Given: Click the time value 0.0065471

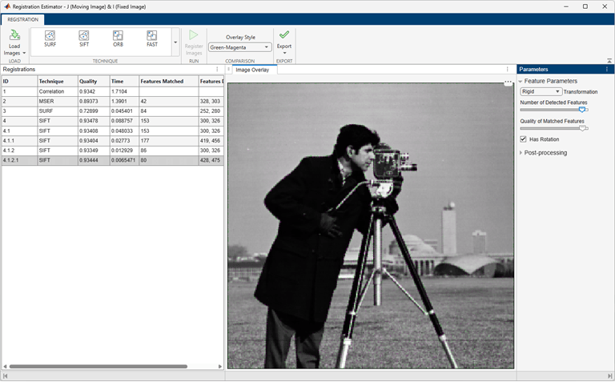Looking at the screenshot, I should pyautogui.click(x=123, y=160).
